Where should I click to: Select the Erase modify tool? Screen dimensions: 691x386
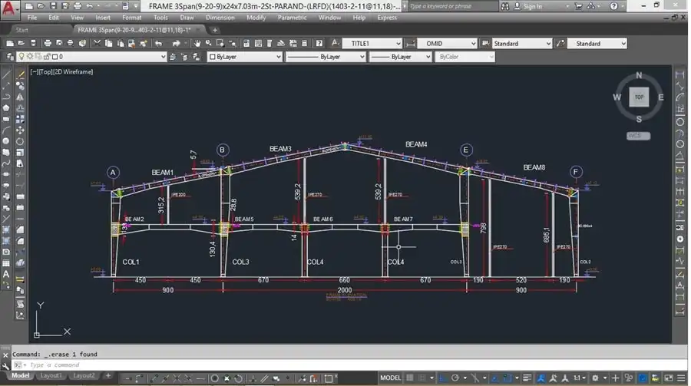pyautogui.click(x=20, y=75)
